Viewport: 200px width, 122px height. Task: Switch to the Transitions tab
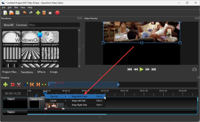(x=27, y=72)
